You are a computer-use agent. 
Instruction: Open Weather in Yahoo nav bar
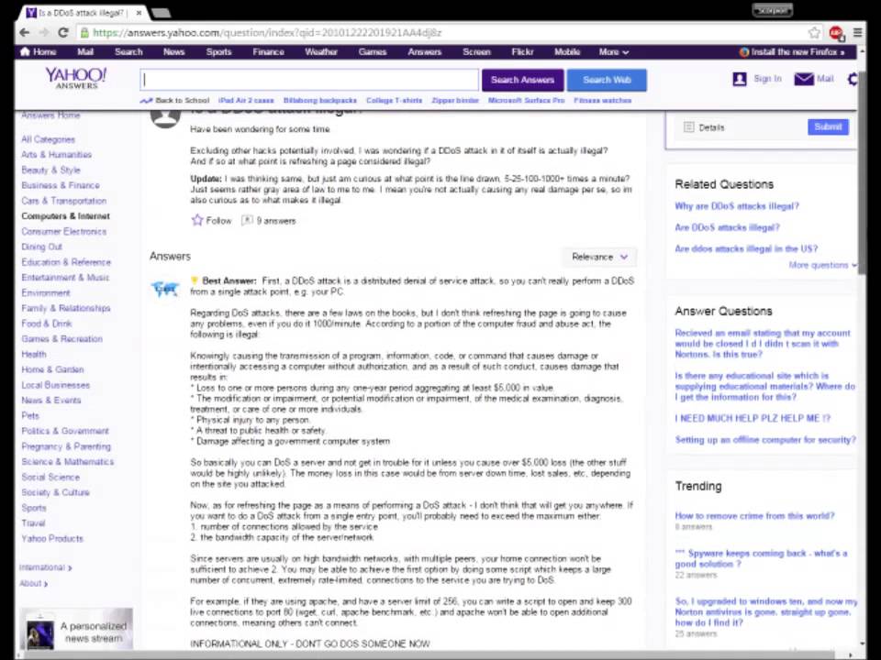click(321, 51)
